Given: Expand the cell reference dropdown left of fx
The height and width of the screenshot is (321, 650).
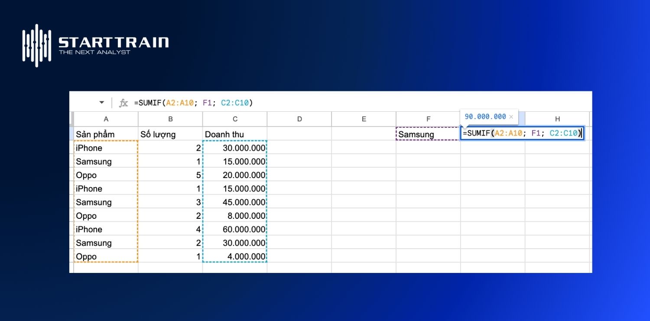Looking at the screenshot, I should 101,103.
